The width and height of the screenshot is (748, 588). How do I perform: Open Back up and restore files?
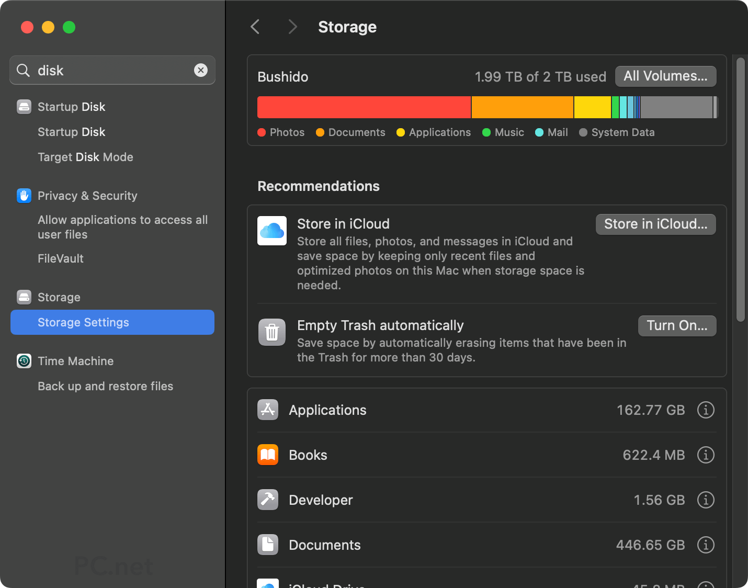click(x=105, y=386)
